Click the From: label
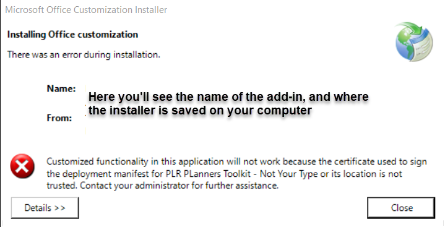Screen dimensions: 445x227 (59, 118)
